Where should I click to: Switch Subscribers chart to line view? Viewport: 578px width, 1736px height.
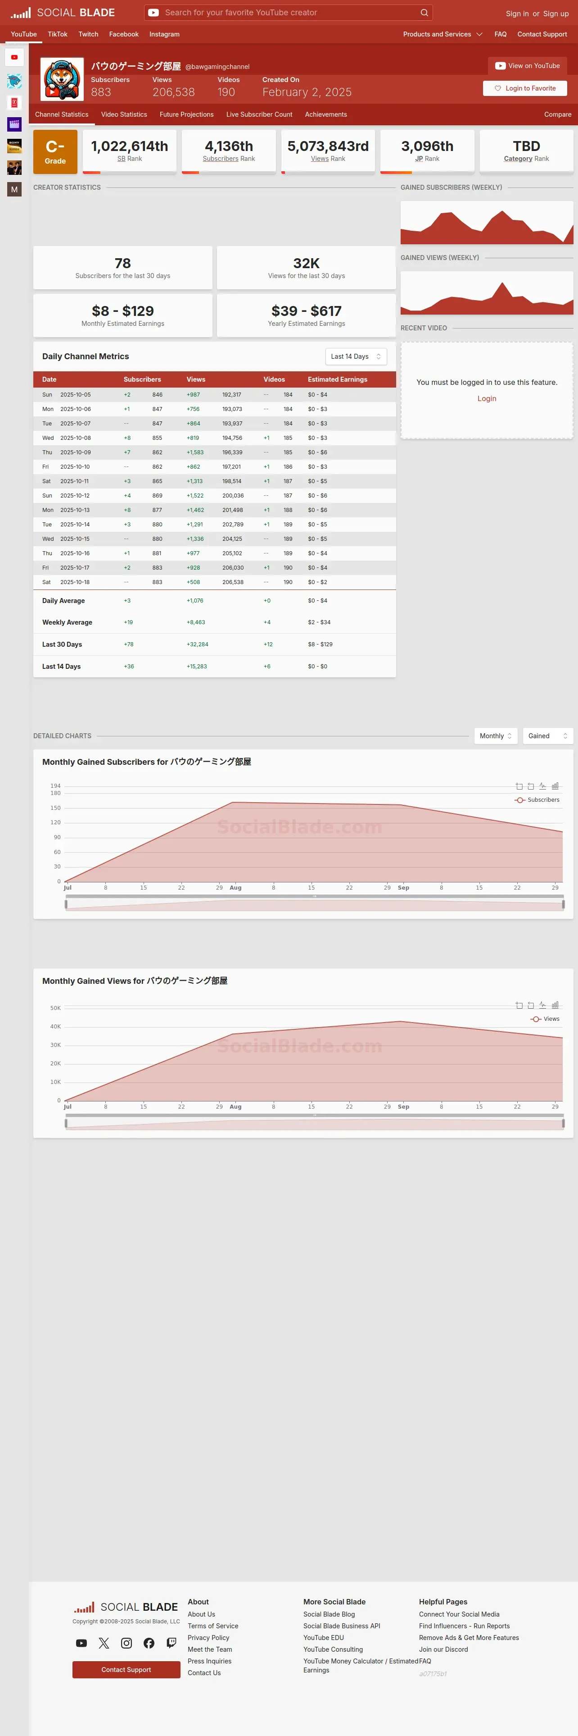click(x=542, y=786)
